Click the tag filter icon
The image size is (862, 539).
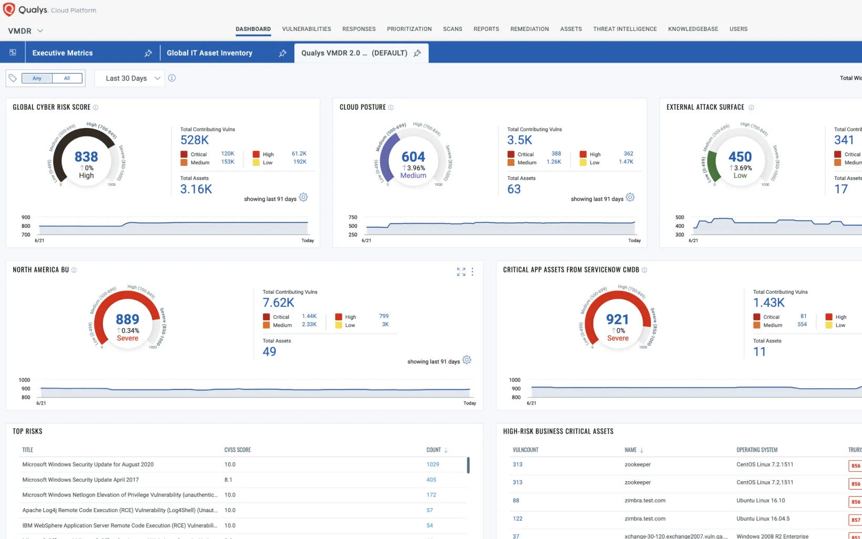(13, 78)
